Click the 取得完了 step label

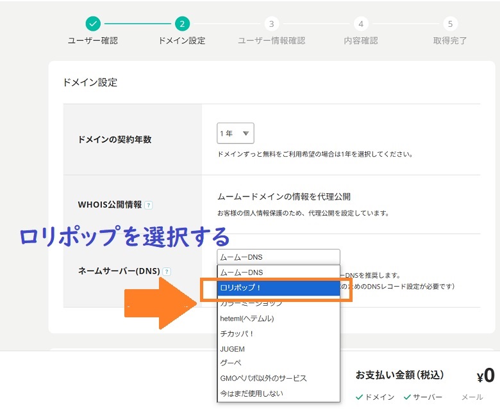(x=450, y=41)
